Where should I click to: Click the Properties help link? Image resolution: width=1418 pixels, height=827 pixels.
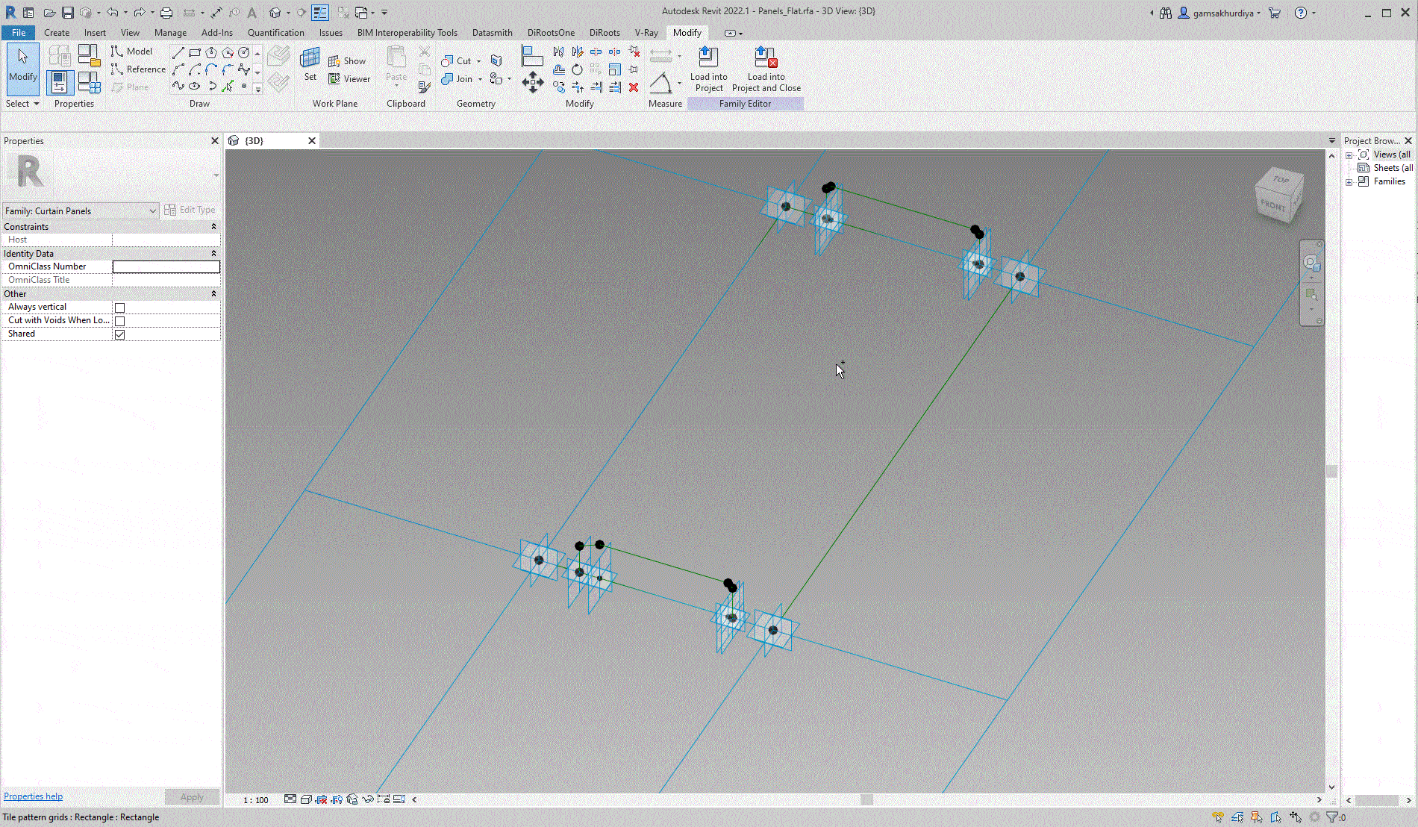[x=33, y=796]
